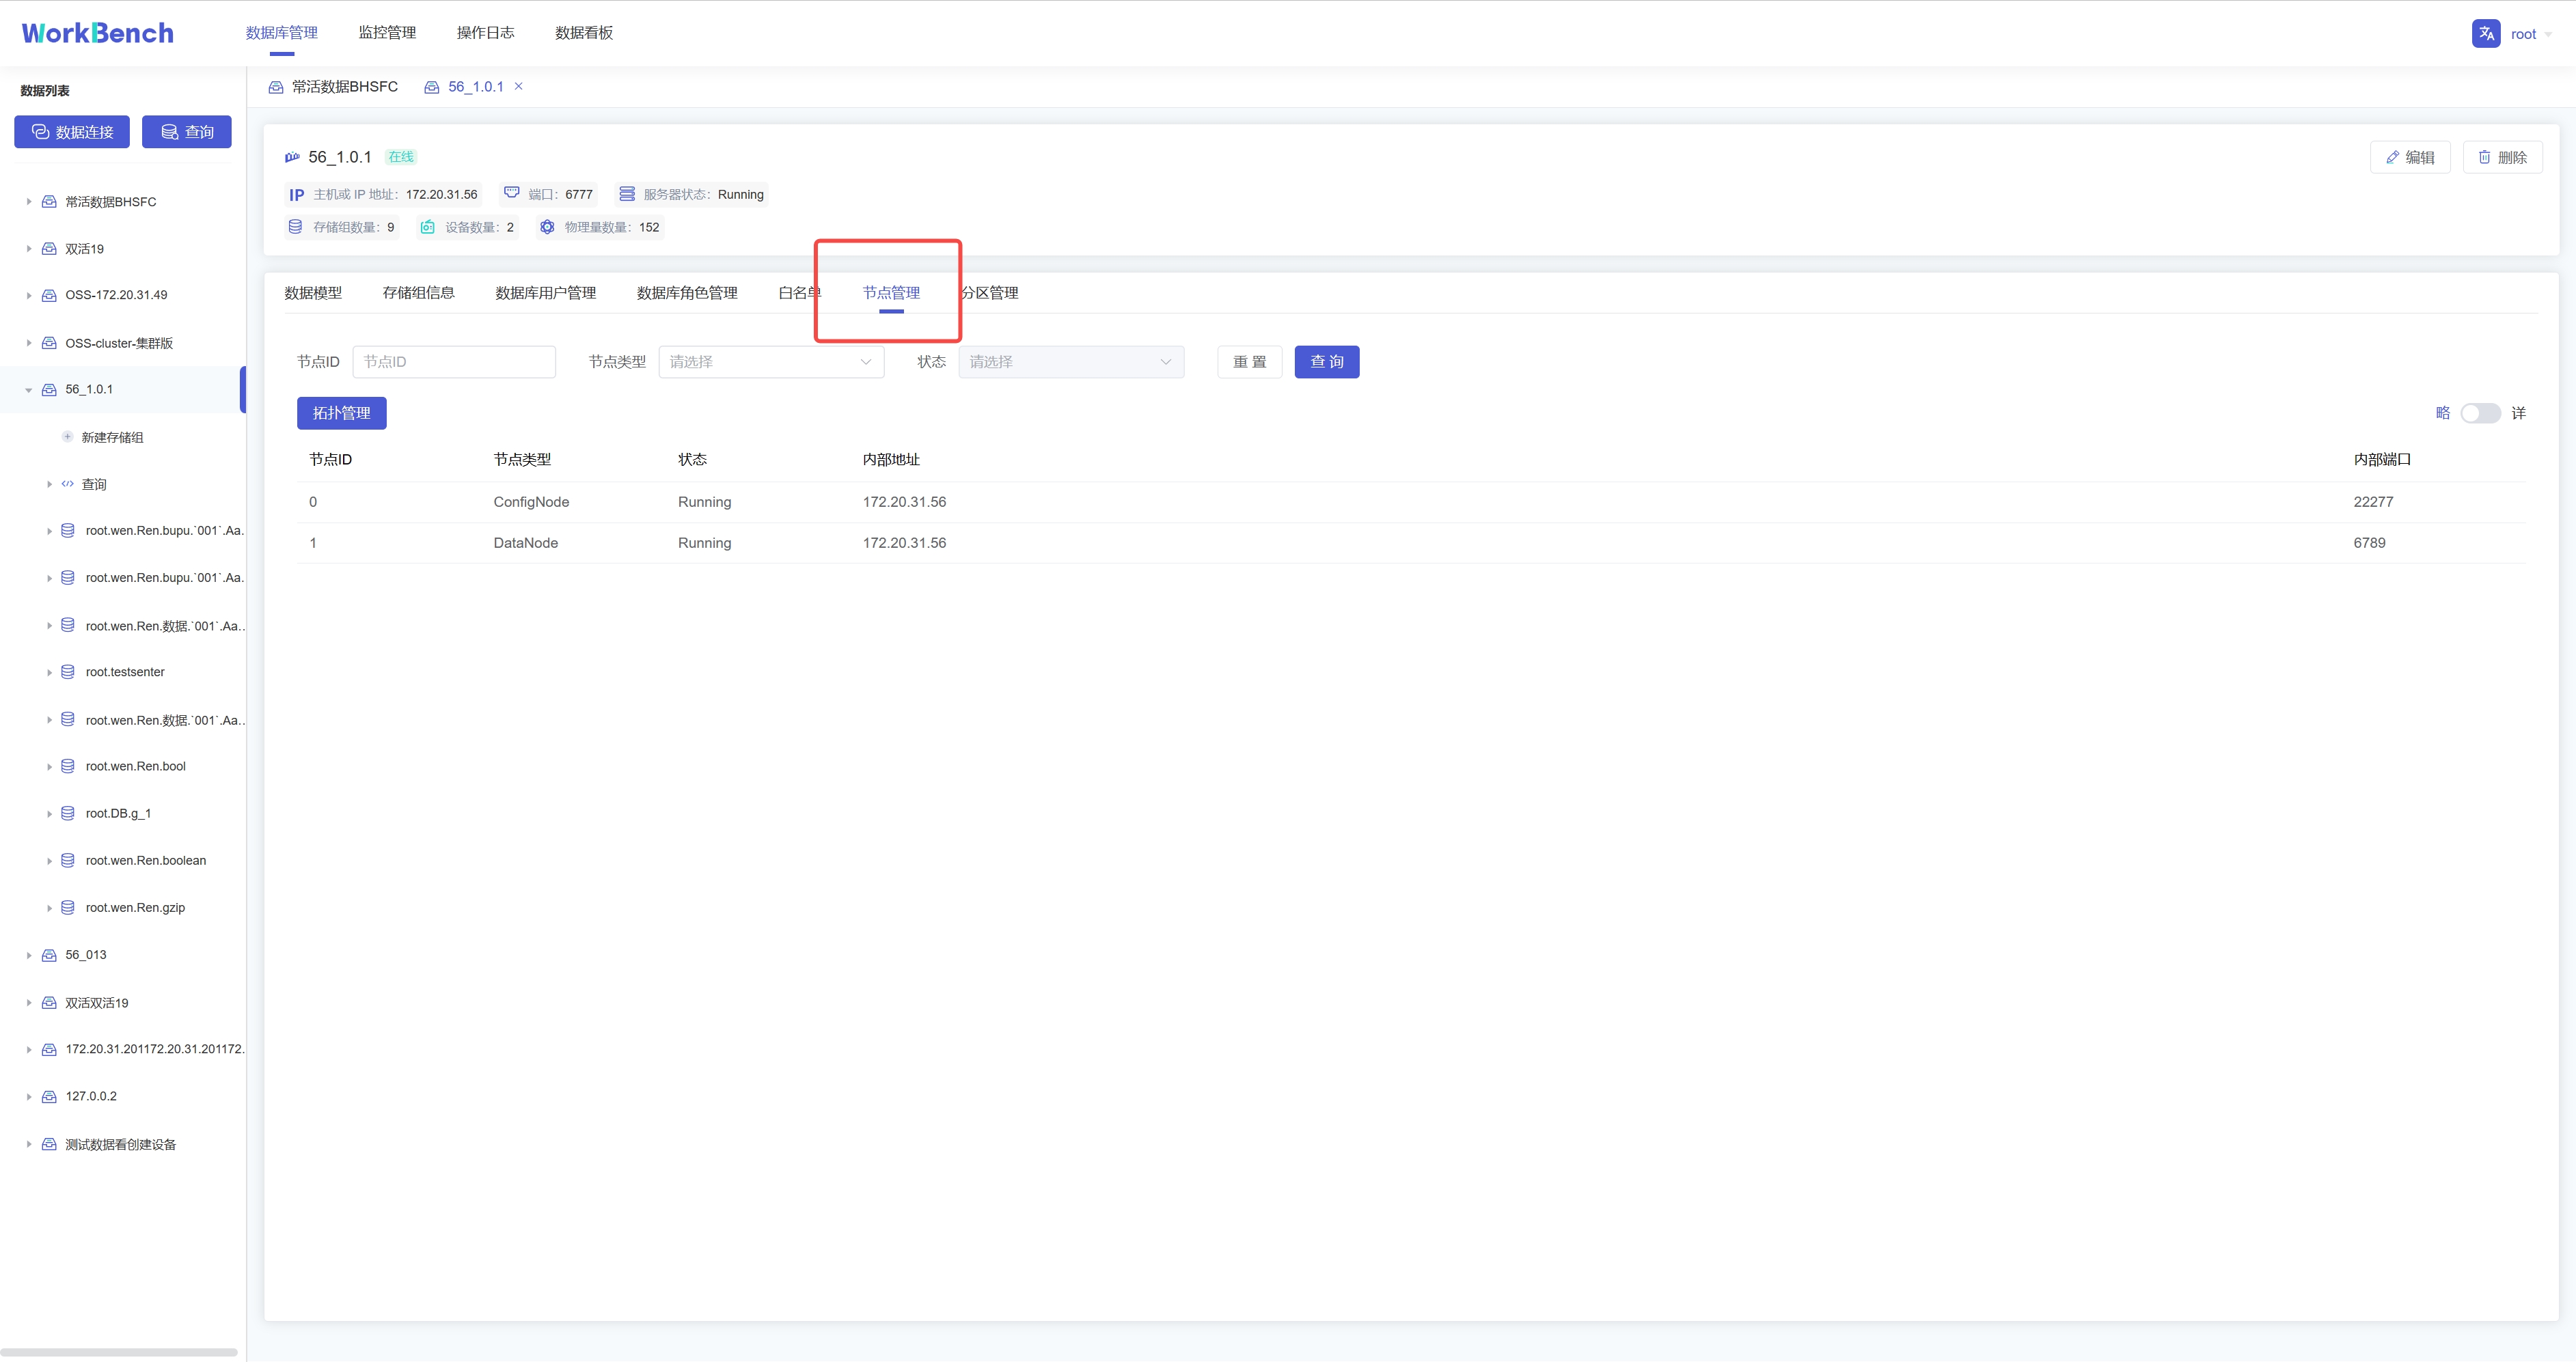
Task: Click the connection icon in the 56_1.0.1 breadcrumb
Action: coord(431,87)
